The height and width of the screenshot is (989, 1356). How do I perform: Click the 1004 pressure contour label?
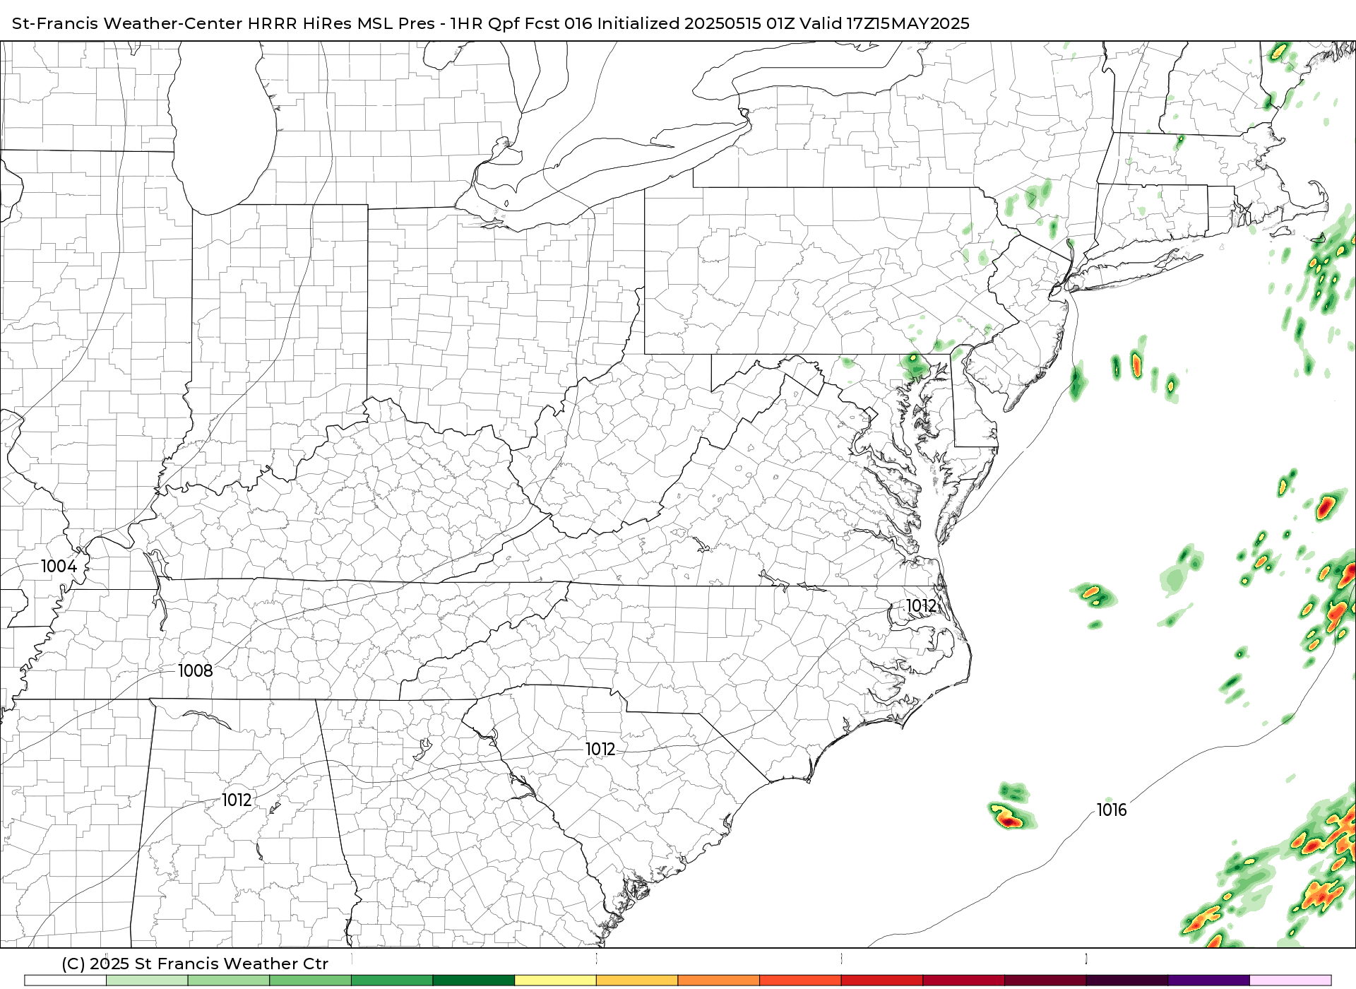click(59, 567)
